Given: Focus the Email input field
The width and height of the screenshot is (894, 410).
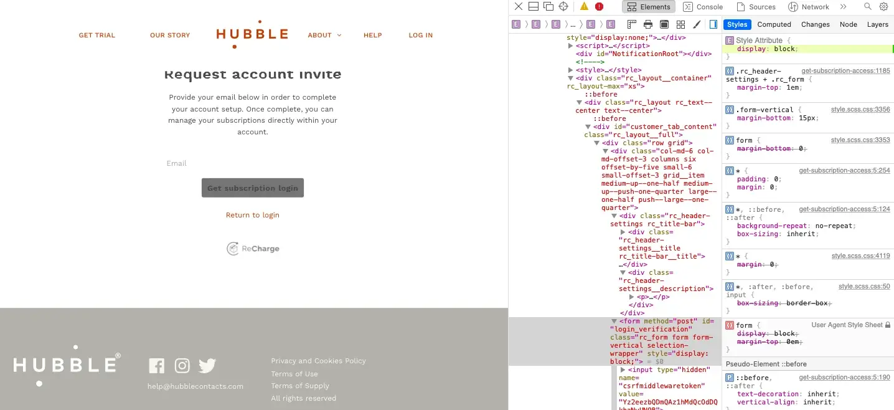Looking at the screenshot, I should (253, 163).
